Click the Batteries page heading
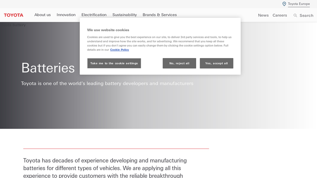The image size is (317, 178). 48,68
